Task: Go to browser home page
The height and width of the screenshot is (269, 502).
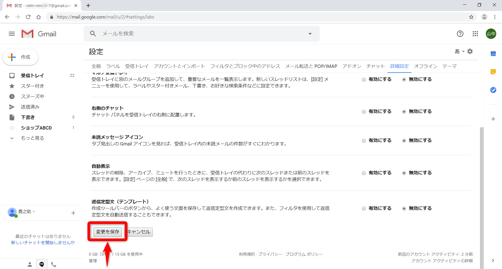Action: pos(39,17)
